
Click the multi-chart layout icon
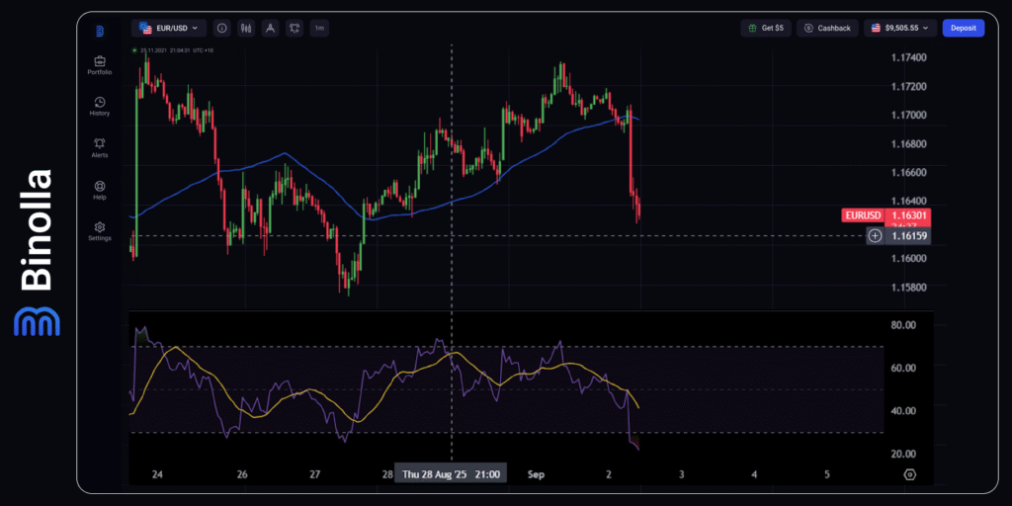click(294, 29)
